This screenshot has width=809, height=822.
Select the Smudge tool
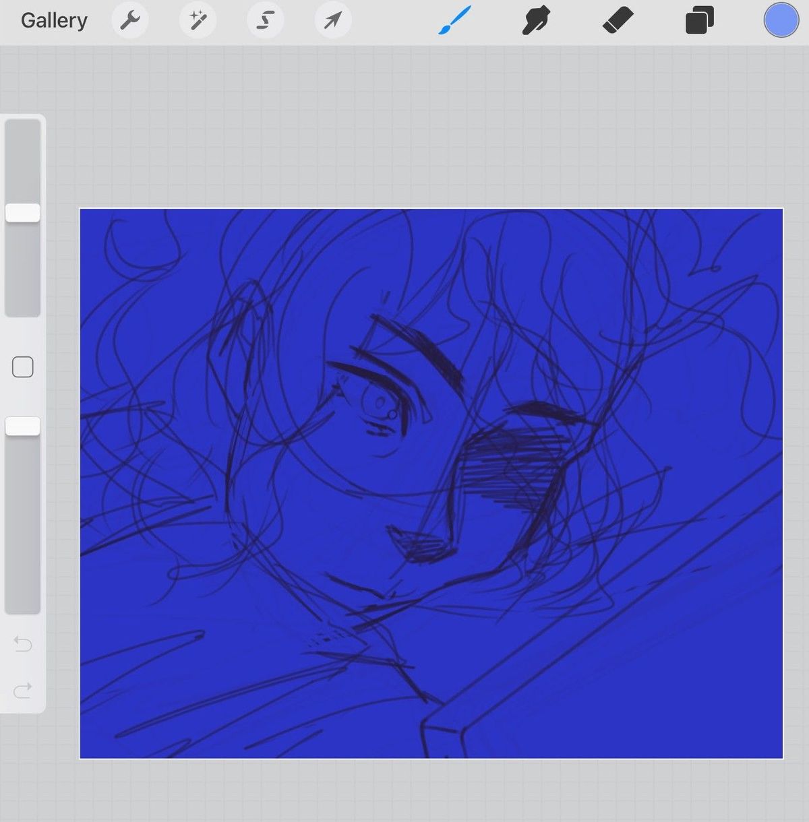coord(537,20)
